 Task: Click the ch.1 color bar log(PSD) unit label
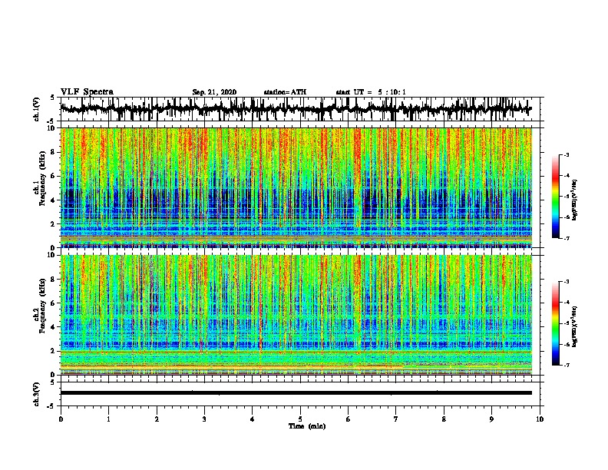(x=575, y=200)
